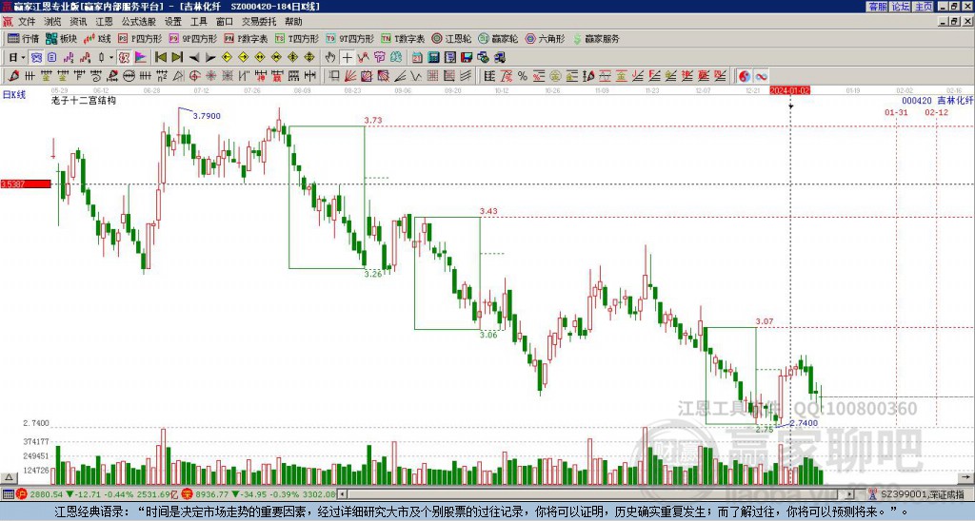Jump to first bar with skip-left arrow
The width and height of the screenshot is (975, 521).
pos(161,57)
